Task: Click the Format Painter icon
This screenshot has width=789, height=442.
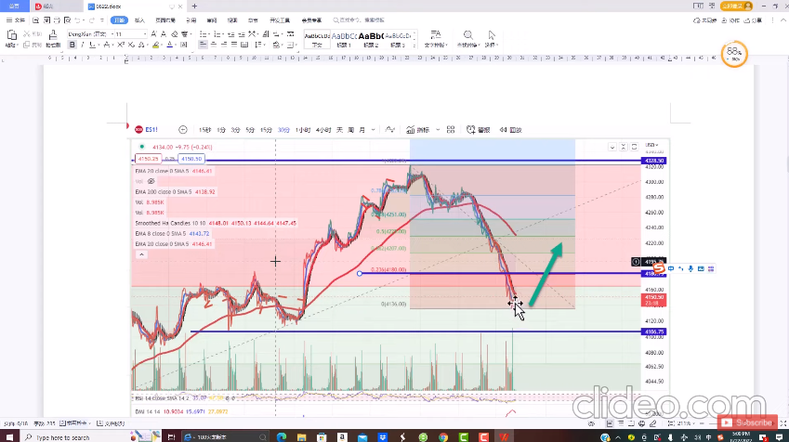Action: tap(53, 34)
